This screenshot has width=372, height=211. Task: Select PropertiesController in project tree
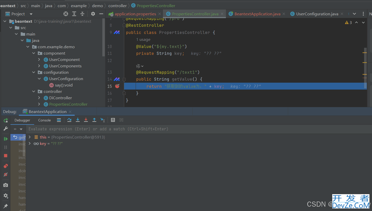pos(68,104)
